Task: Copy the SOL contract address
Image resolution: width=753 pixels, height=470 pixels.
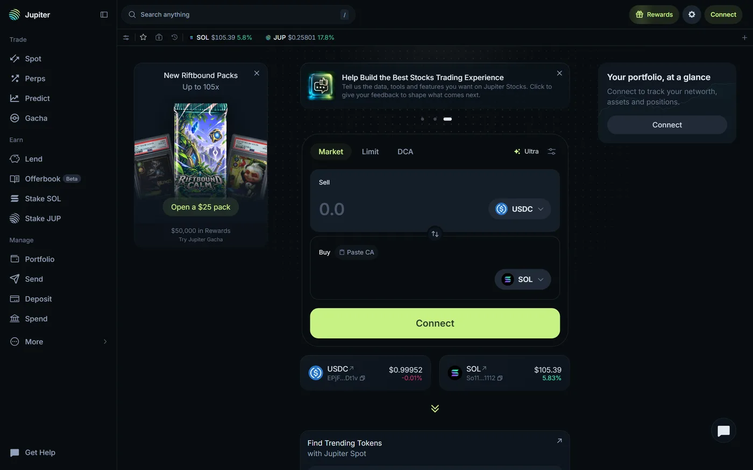Action: coord(500,378)
